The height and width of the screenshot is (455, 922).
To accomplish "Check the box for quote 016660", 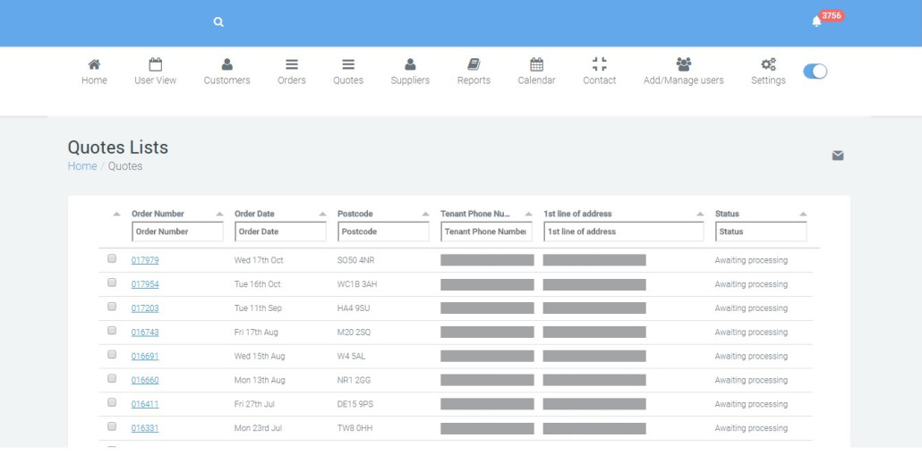I will pyautogui.click(x=112, y=379).
